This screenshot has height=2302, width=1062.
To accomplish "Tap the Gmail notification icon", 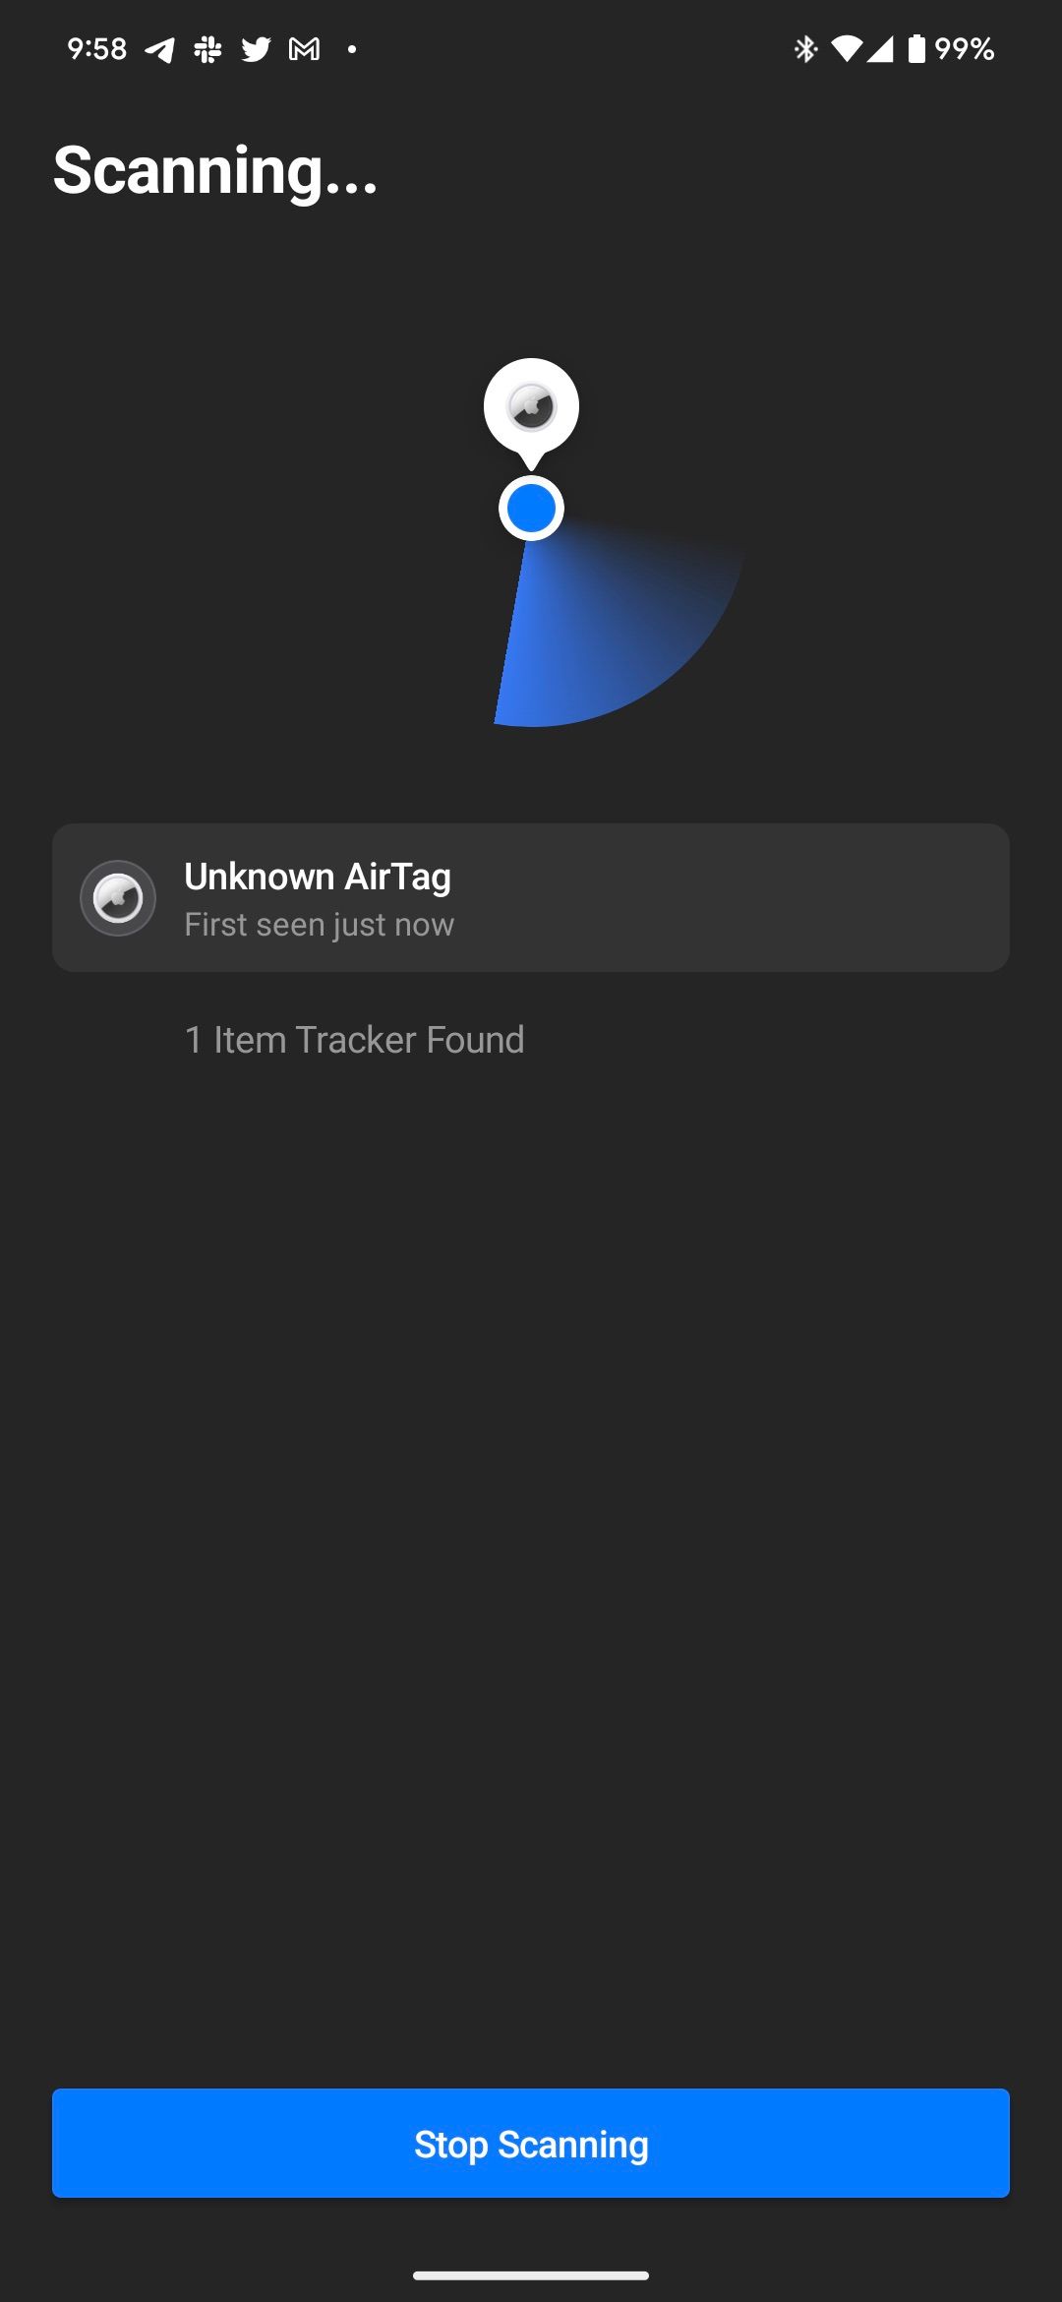I will tap(303, 48).
